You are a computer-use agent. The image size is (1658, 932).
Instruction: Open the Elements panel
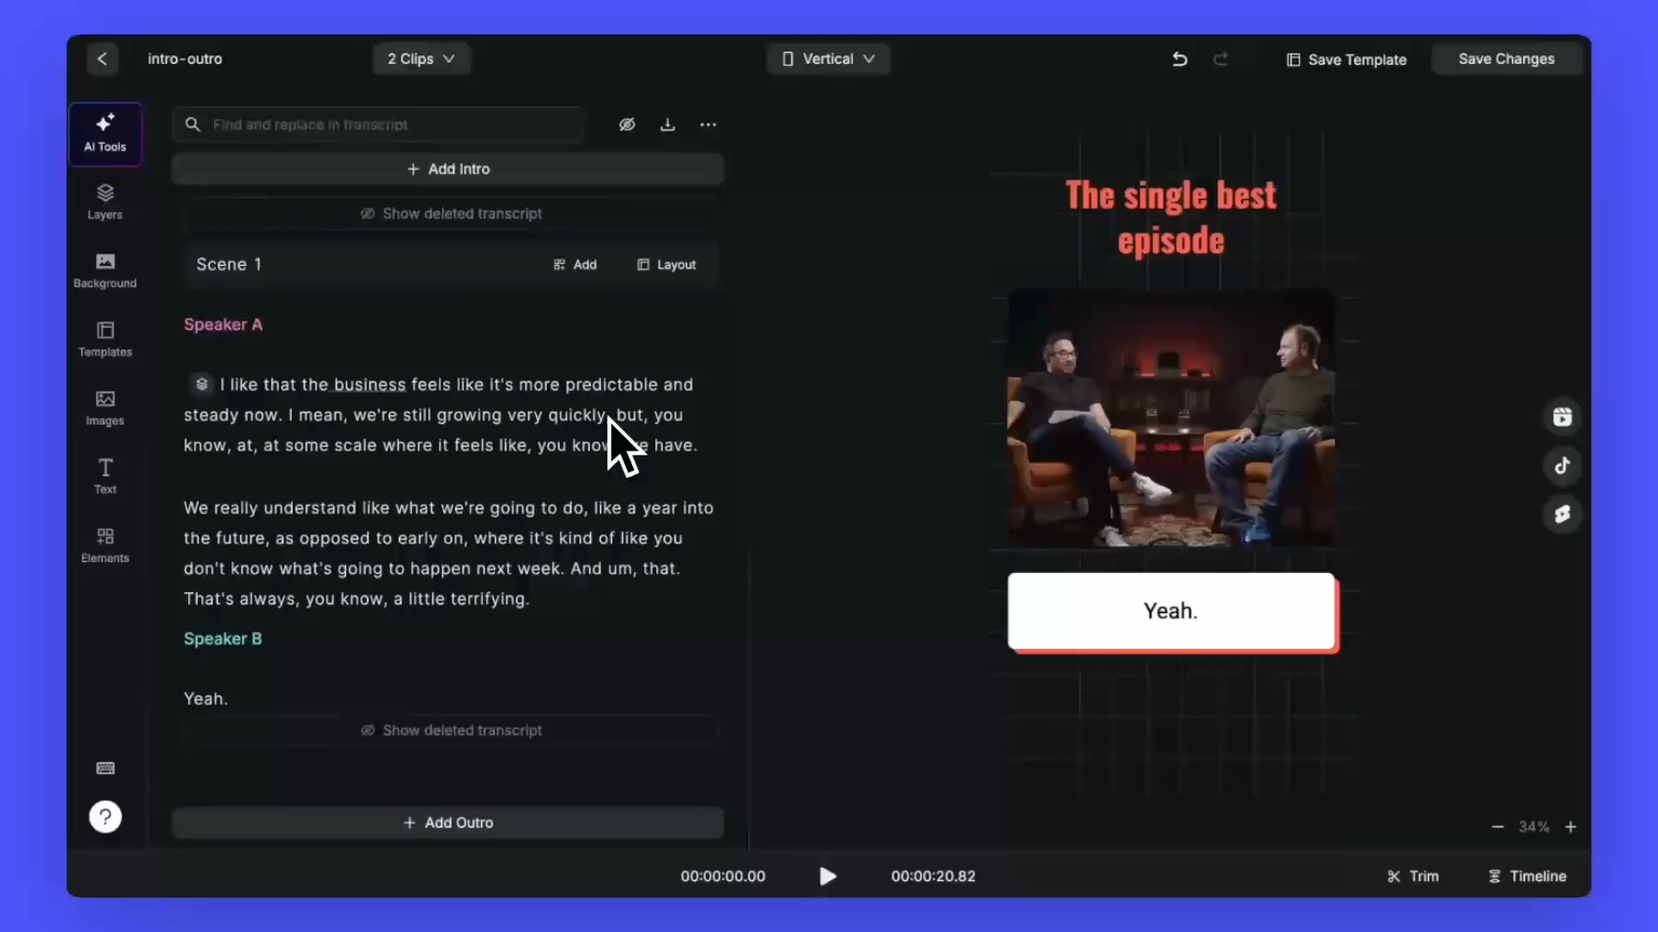pyautogui.click(x=104, y=545)
